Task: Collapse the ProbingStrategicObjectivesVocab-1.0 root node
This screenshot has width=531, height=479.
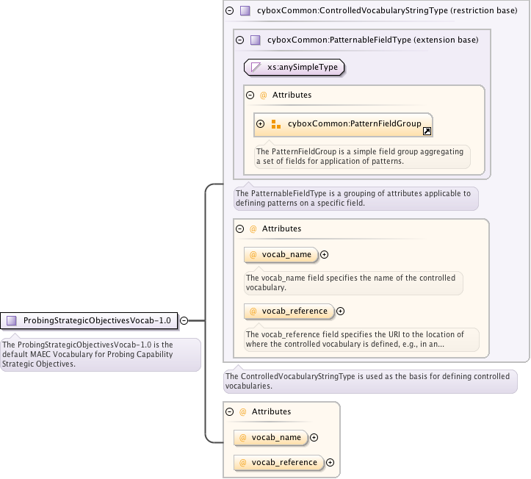Action: (184, 320)
